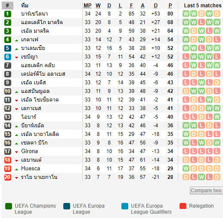
Task: Sort by the W wins column header
Action: click(x=98, y=6)
